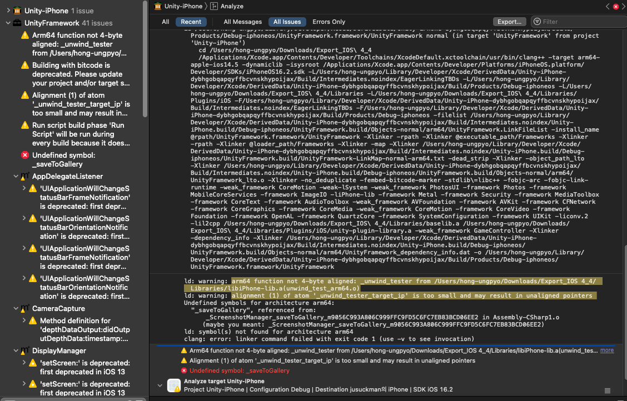The width and height of the screenshot is (627, 401).
Task: Select the 'All' log tab
Action: (x=165, y=22)
